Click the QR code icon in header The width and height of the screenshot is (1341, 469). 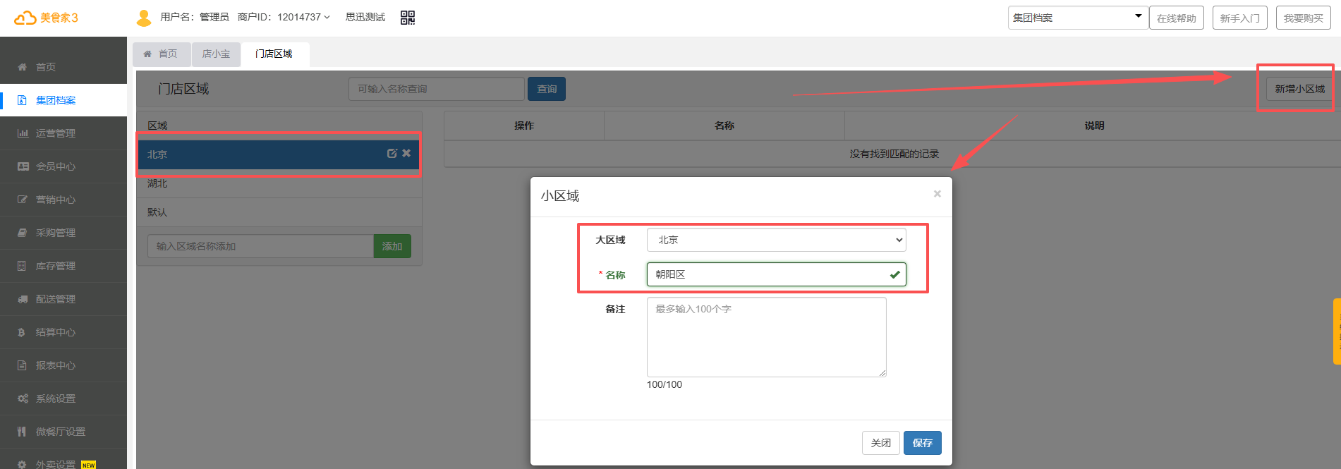point(408,18)
